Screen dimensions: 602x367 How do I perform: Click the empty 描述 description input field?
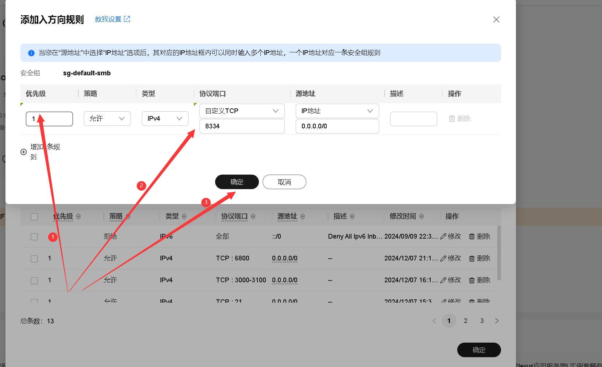413,119
